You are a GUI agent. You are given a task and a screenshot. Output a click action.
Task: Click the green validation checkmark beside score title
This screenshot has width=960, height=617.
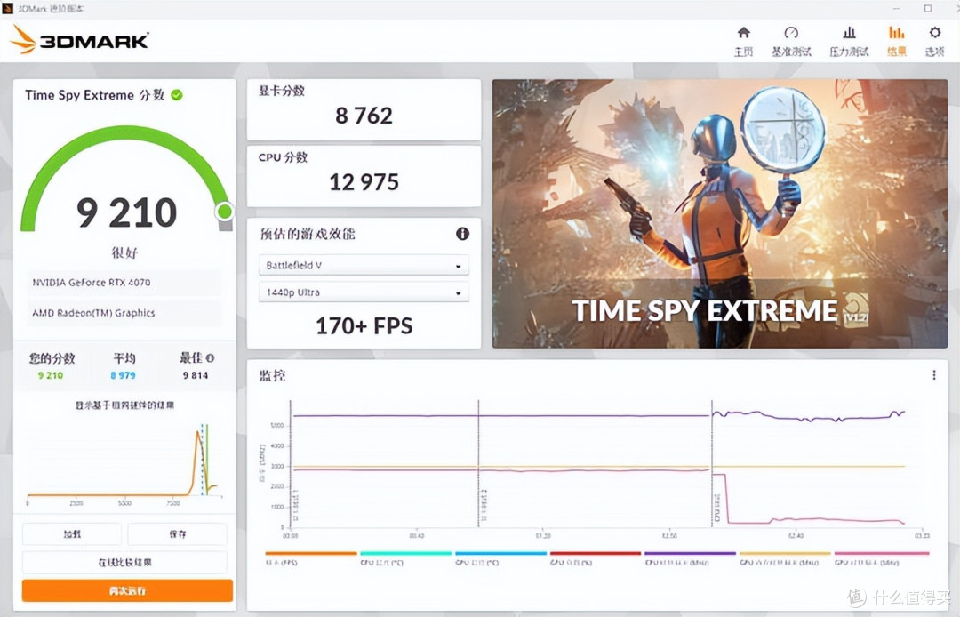coord(177,95)
